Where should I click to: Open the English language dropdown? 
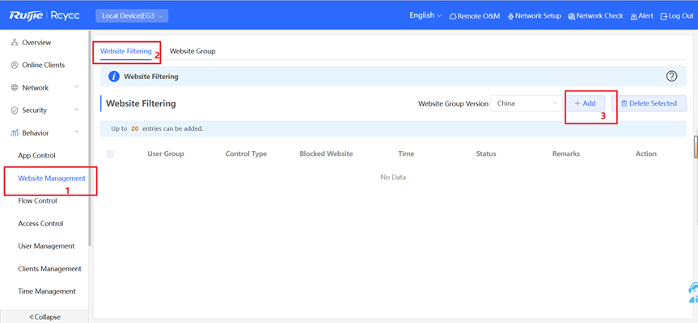(425, 15)
